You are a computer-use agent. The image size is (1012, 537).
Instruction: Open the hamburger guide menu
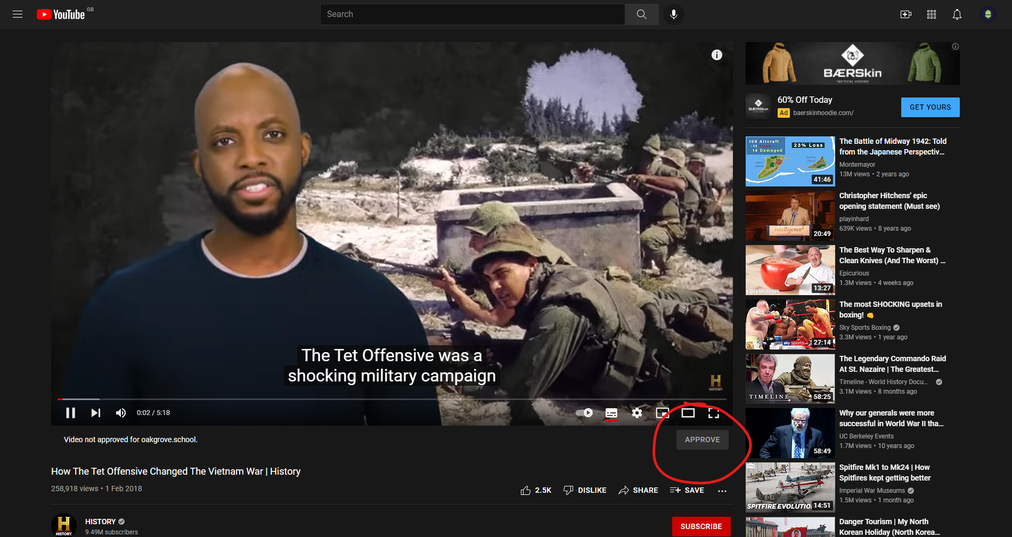(x=18, y=14)
